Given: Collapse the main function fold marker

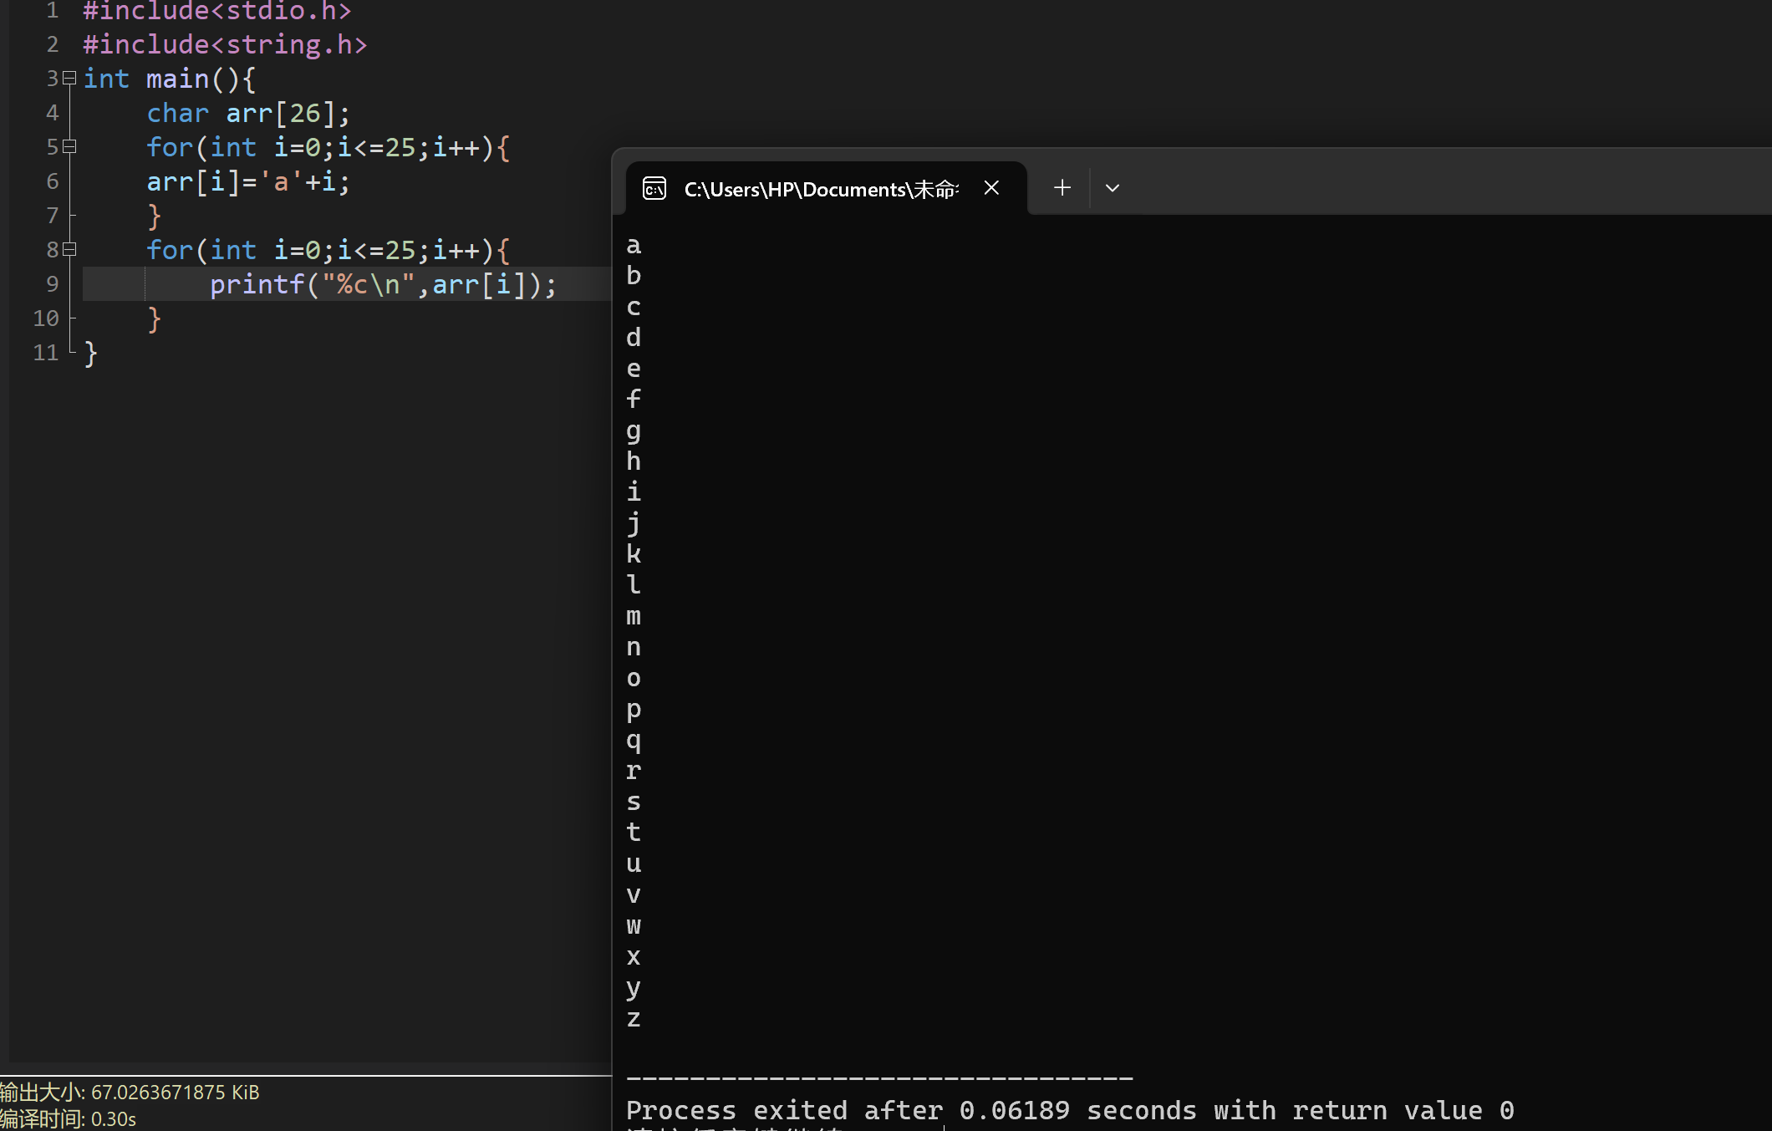Looking at the screenshot, I should (69, 79).
